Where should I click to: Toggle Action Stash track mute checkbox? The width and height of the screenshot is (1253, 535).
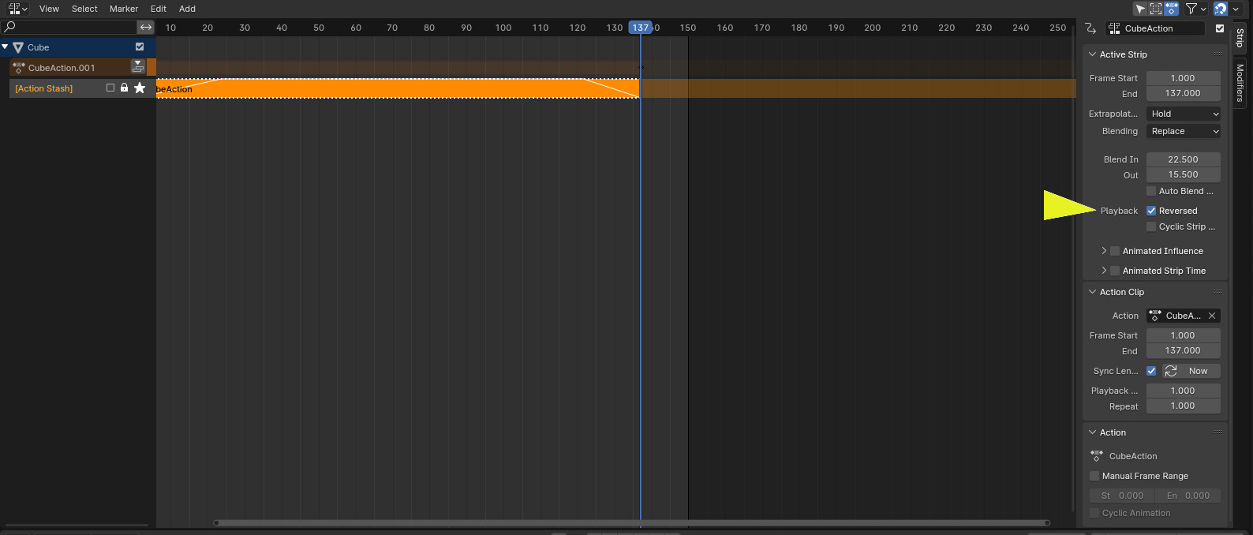tap(110, 88)
